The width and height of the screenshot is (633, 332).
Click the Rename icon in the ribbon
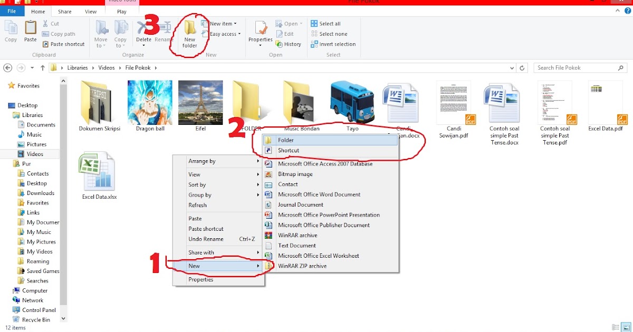click(x=164, y=33)
